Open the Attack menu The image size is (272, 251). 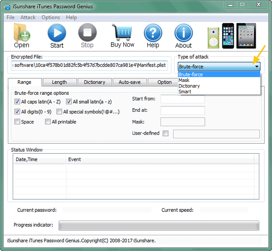28,18
